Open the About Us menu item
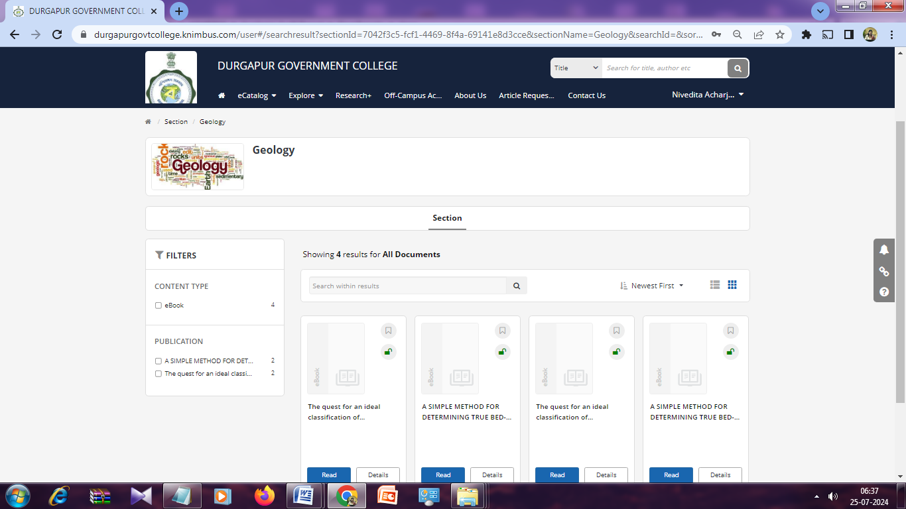906x509 pixels. (470, 95)
